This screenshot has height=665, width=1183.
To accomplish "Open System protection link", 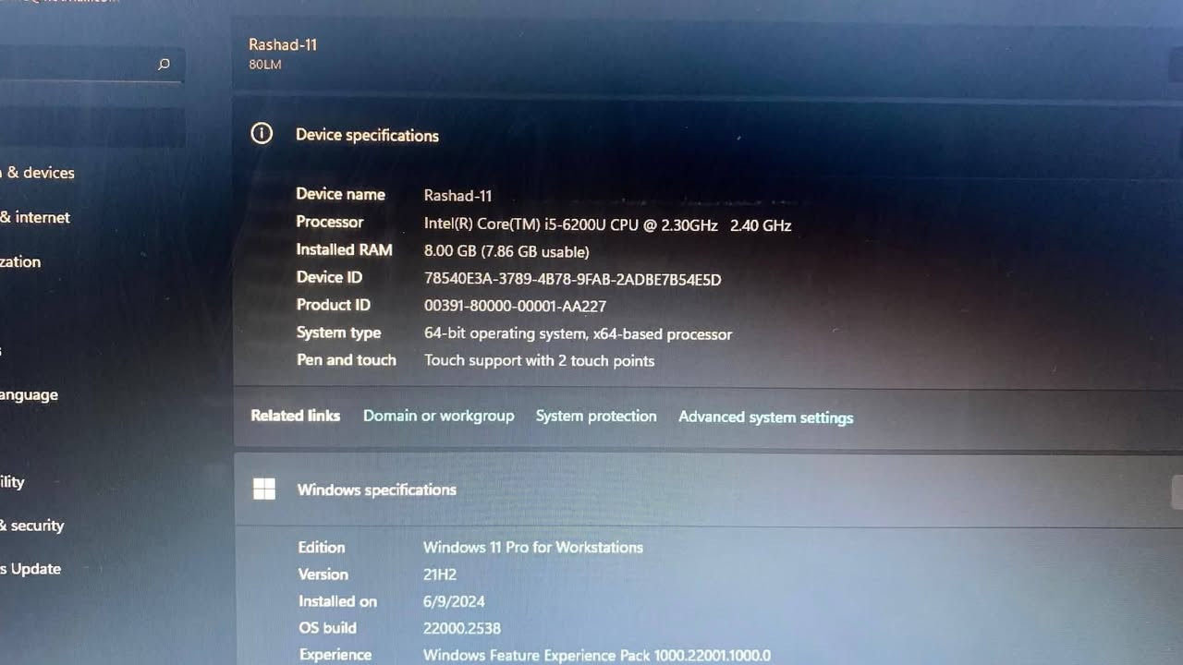I will (596, 416).
